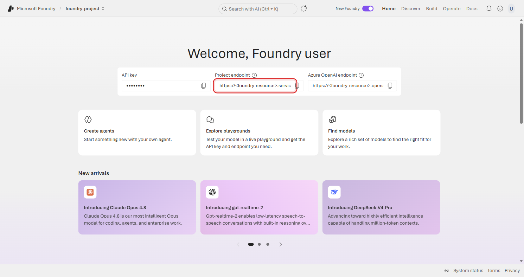Screen dimensions: 524x277
Task: Select the second carousel page dot
Action: 259,244
